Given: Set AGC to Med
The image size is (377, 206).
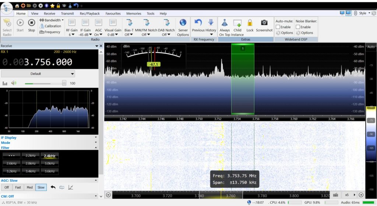Looking at the screenshot, I should pyautogui.click(x=29, y=187).
